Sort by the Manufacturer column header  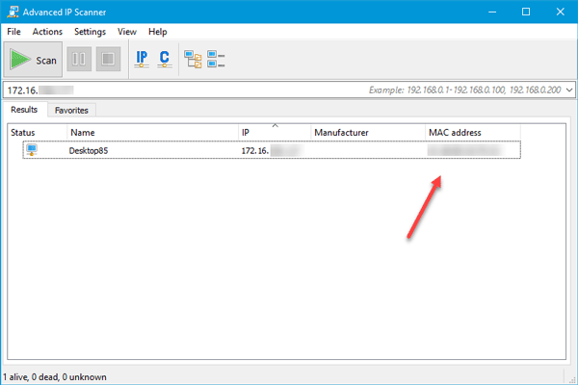[x=368, y=132]
